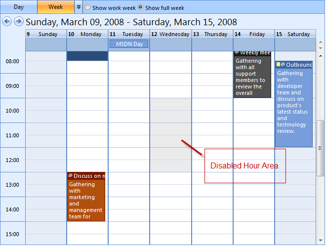Click the icon beside the Outbound appointment title
Image resolution: width=326 pixels, height=246 pixels.
point(283,65)
